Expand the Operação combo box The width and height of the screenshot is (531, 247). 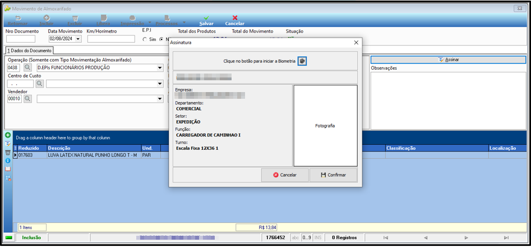160,68
